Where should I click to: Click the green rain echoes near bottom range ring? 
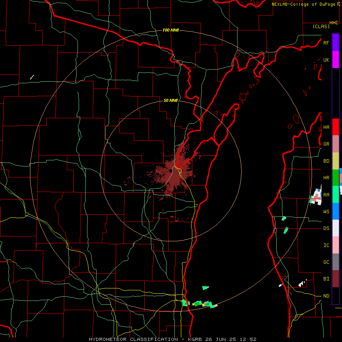coord(199,304)
